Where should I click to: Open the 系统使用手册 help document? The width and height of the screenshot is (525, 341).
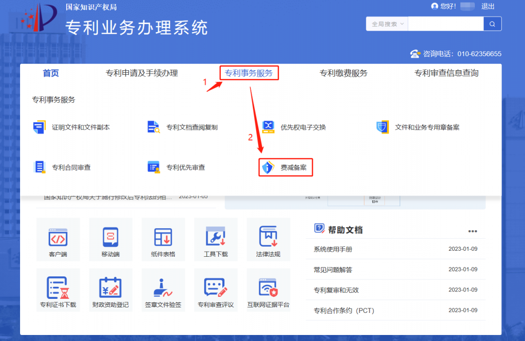(x=333, y=249)
